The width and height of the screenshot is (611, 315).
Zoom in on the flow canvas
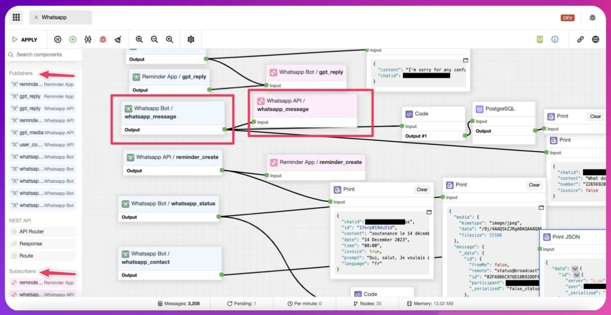pos(139,39)
